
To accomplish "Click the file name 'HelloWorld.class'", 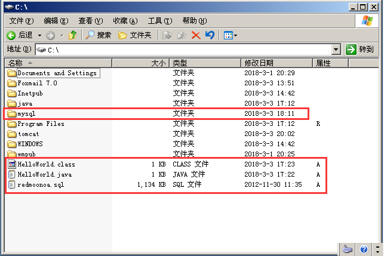I will pyautogui.click(x=47, y=164).
